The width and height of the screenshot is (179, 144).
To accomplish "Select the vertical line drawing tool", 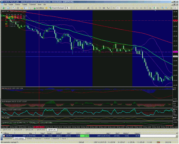I will tap(76, 8).
